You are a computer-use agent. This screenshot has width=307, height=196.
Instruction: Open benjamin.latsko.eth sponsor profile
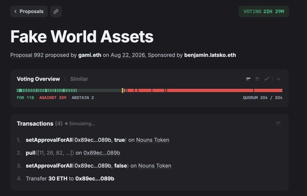tap(210, 55)
